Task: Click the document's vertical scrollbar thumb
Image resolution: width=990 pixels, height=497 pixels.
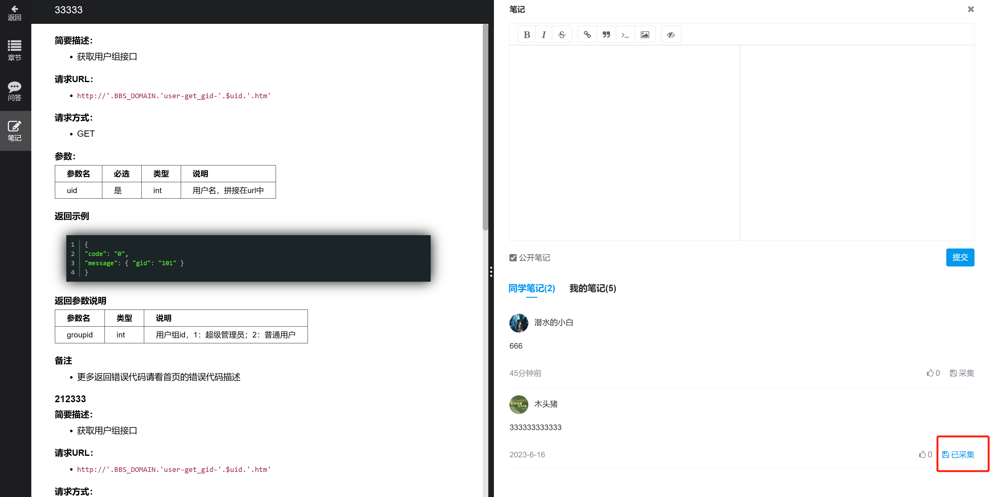Action: pos(485,127)
